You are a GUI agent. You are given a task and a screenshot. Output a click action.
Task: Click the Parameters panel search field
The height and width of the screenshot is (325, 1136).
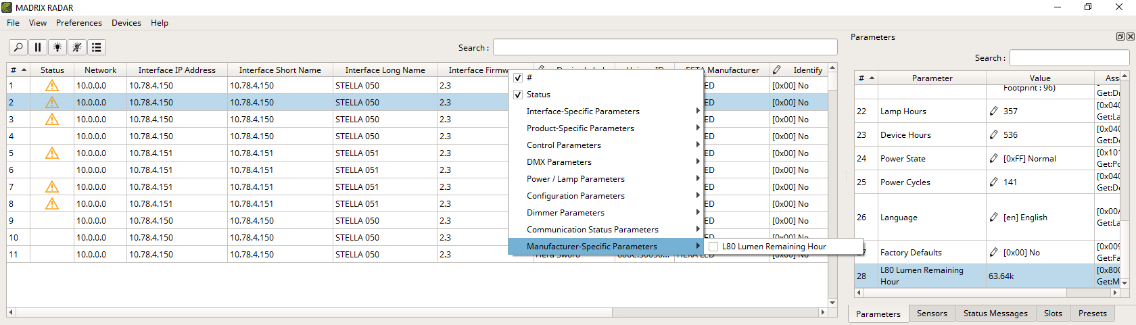(x=1070, y=58)
